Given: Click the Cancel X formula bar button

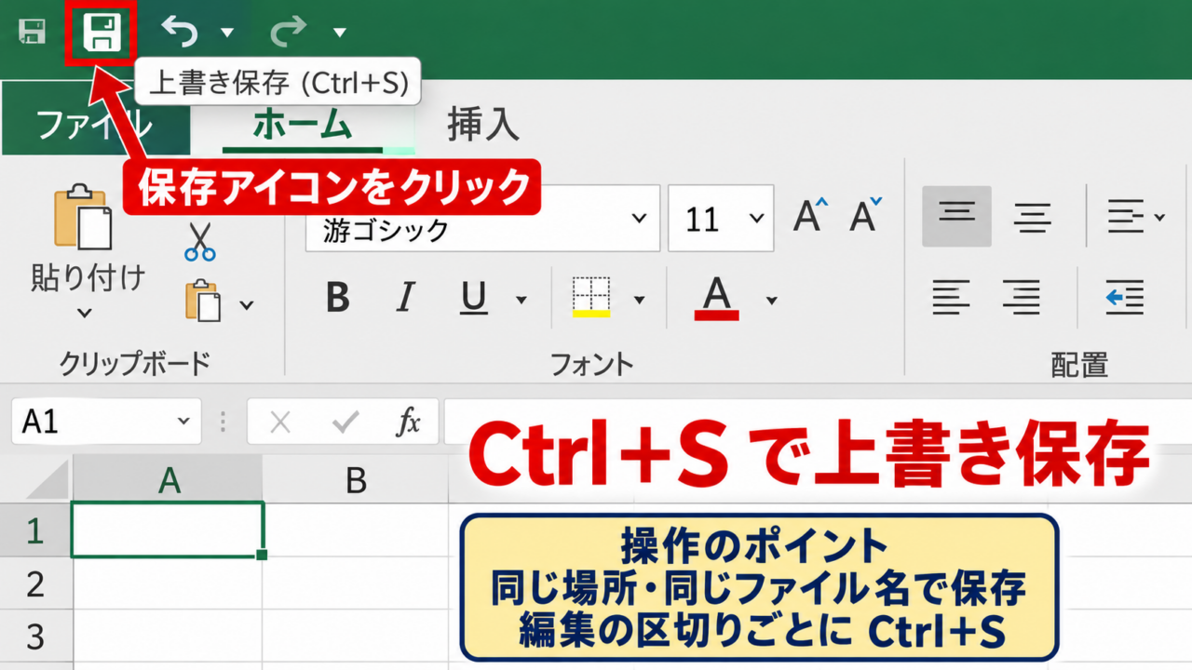Looking at the screenshot, I should 280,423.
